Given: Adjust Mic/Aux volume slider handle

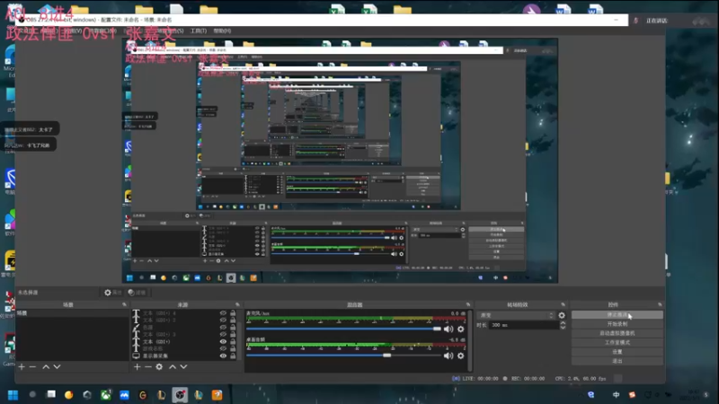Looking at the screenshot, I should click(x=437, y=329).
